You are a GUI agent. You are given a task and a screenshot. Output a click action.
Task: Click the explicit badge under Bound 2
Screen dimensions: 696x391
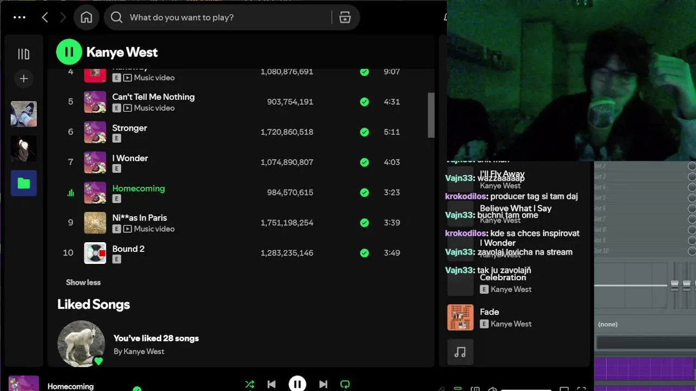(x=116, y=260)
